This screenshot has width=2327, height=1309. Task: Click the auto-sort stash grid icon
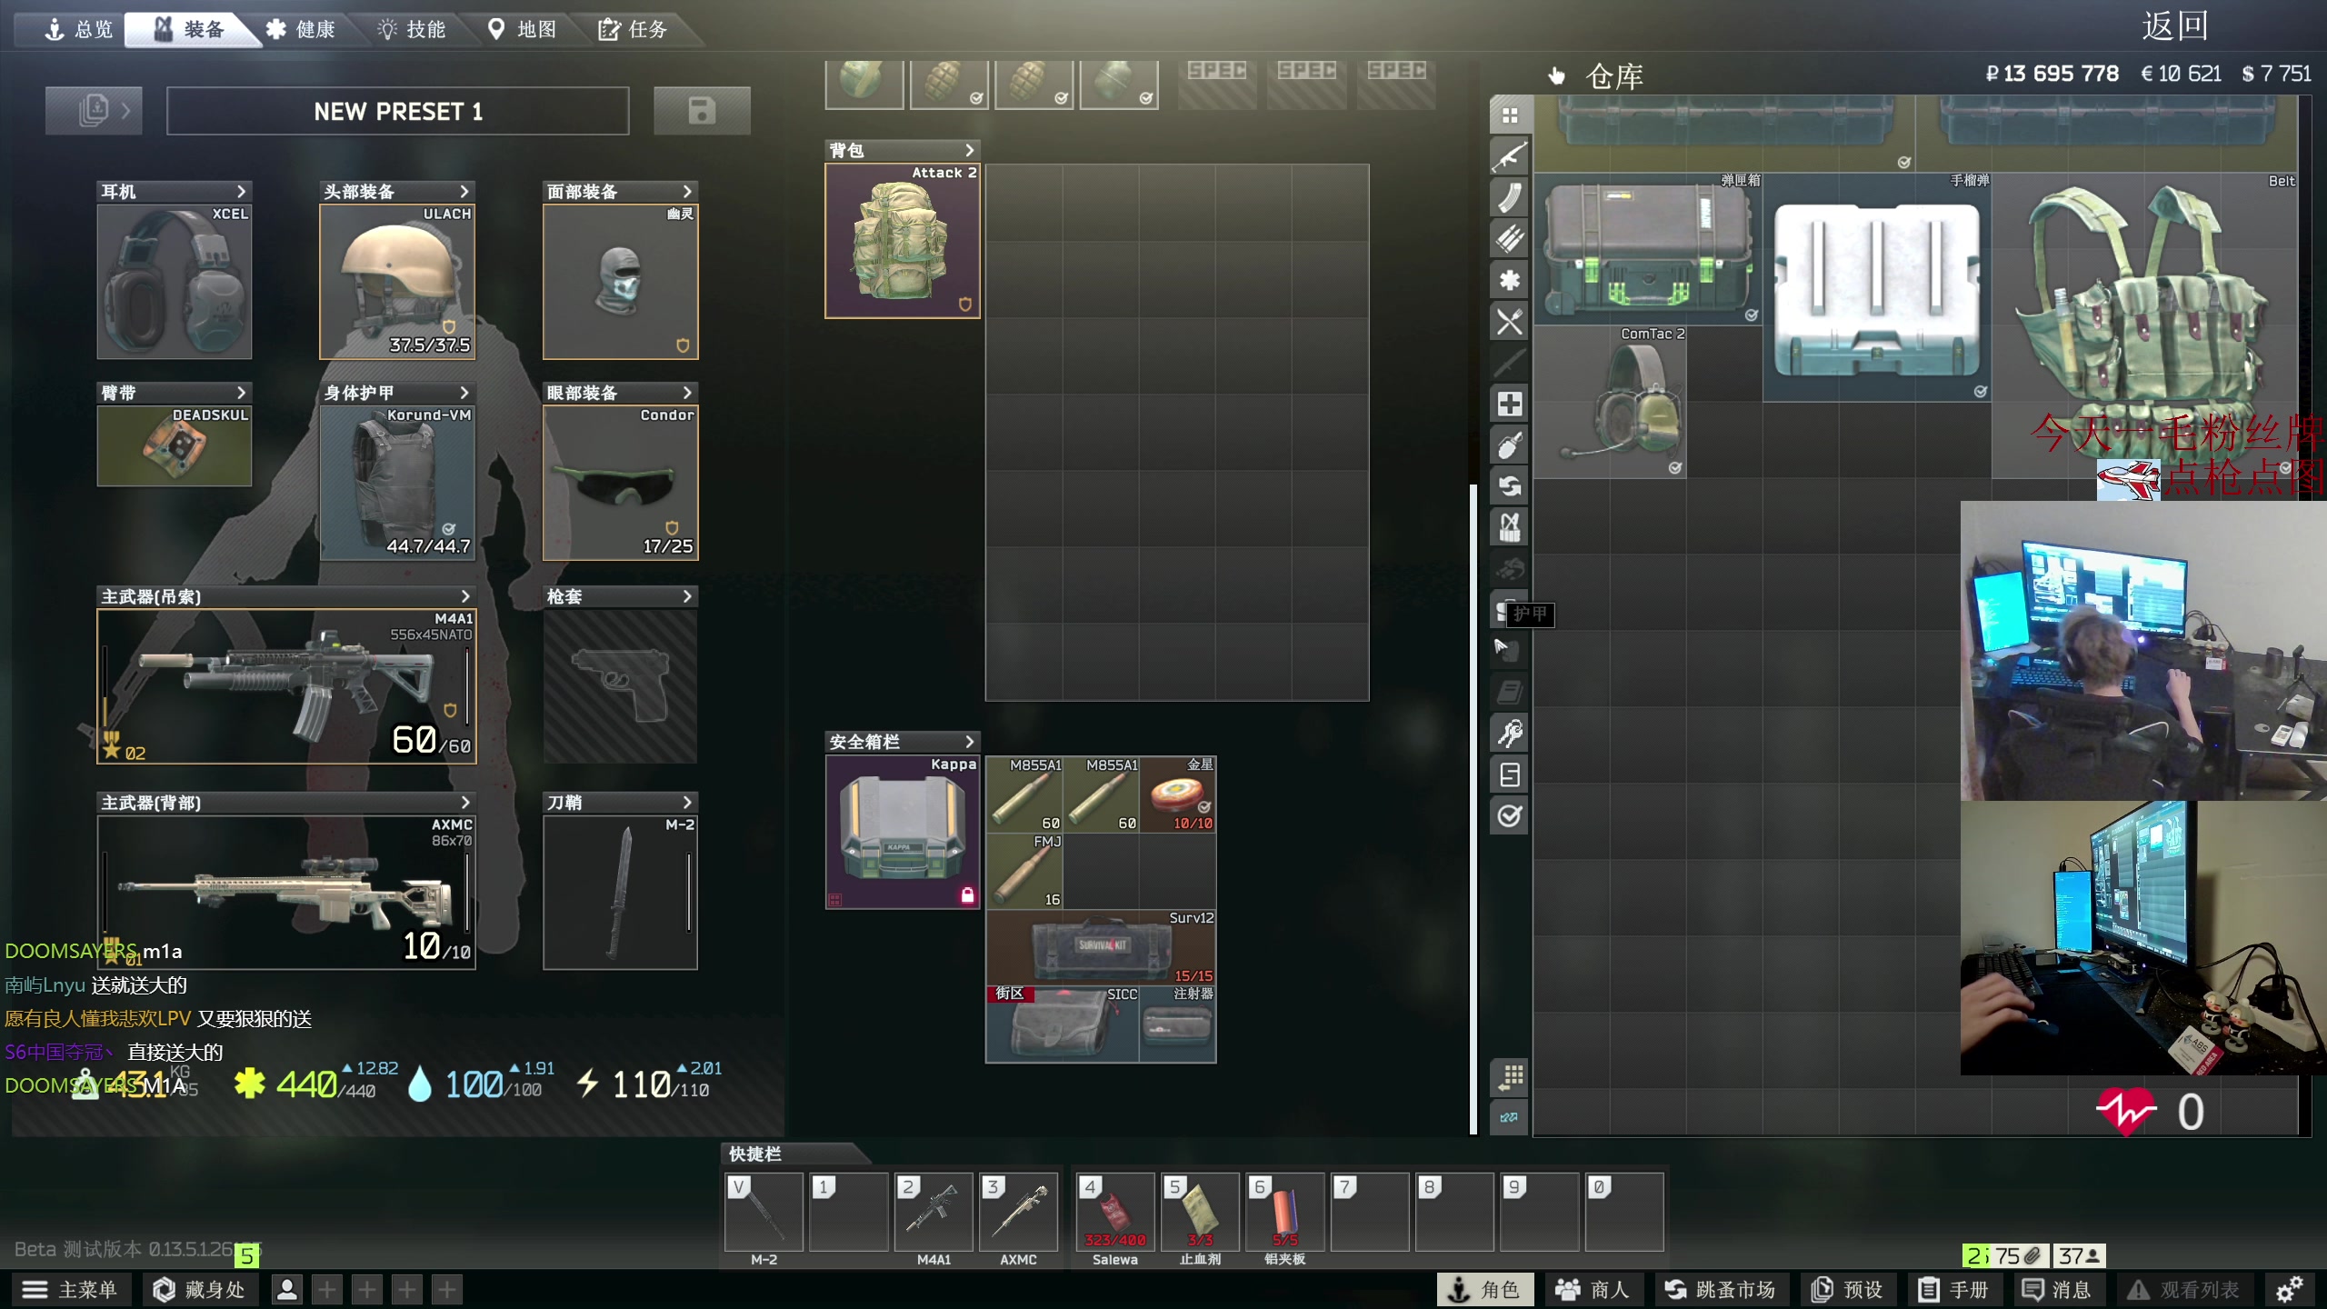click(x=1510, y=1077)
